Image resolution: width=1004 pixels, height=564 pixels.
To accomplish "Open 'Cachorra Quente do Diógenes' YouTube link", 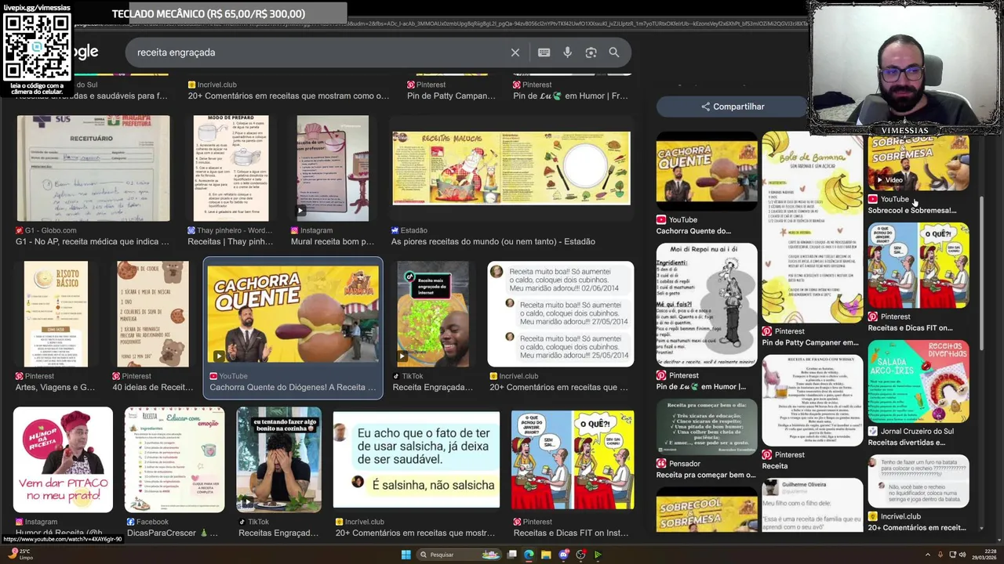I will coord(293,387).
